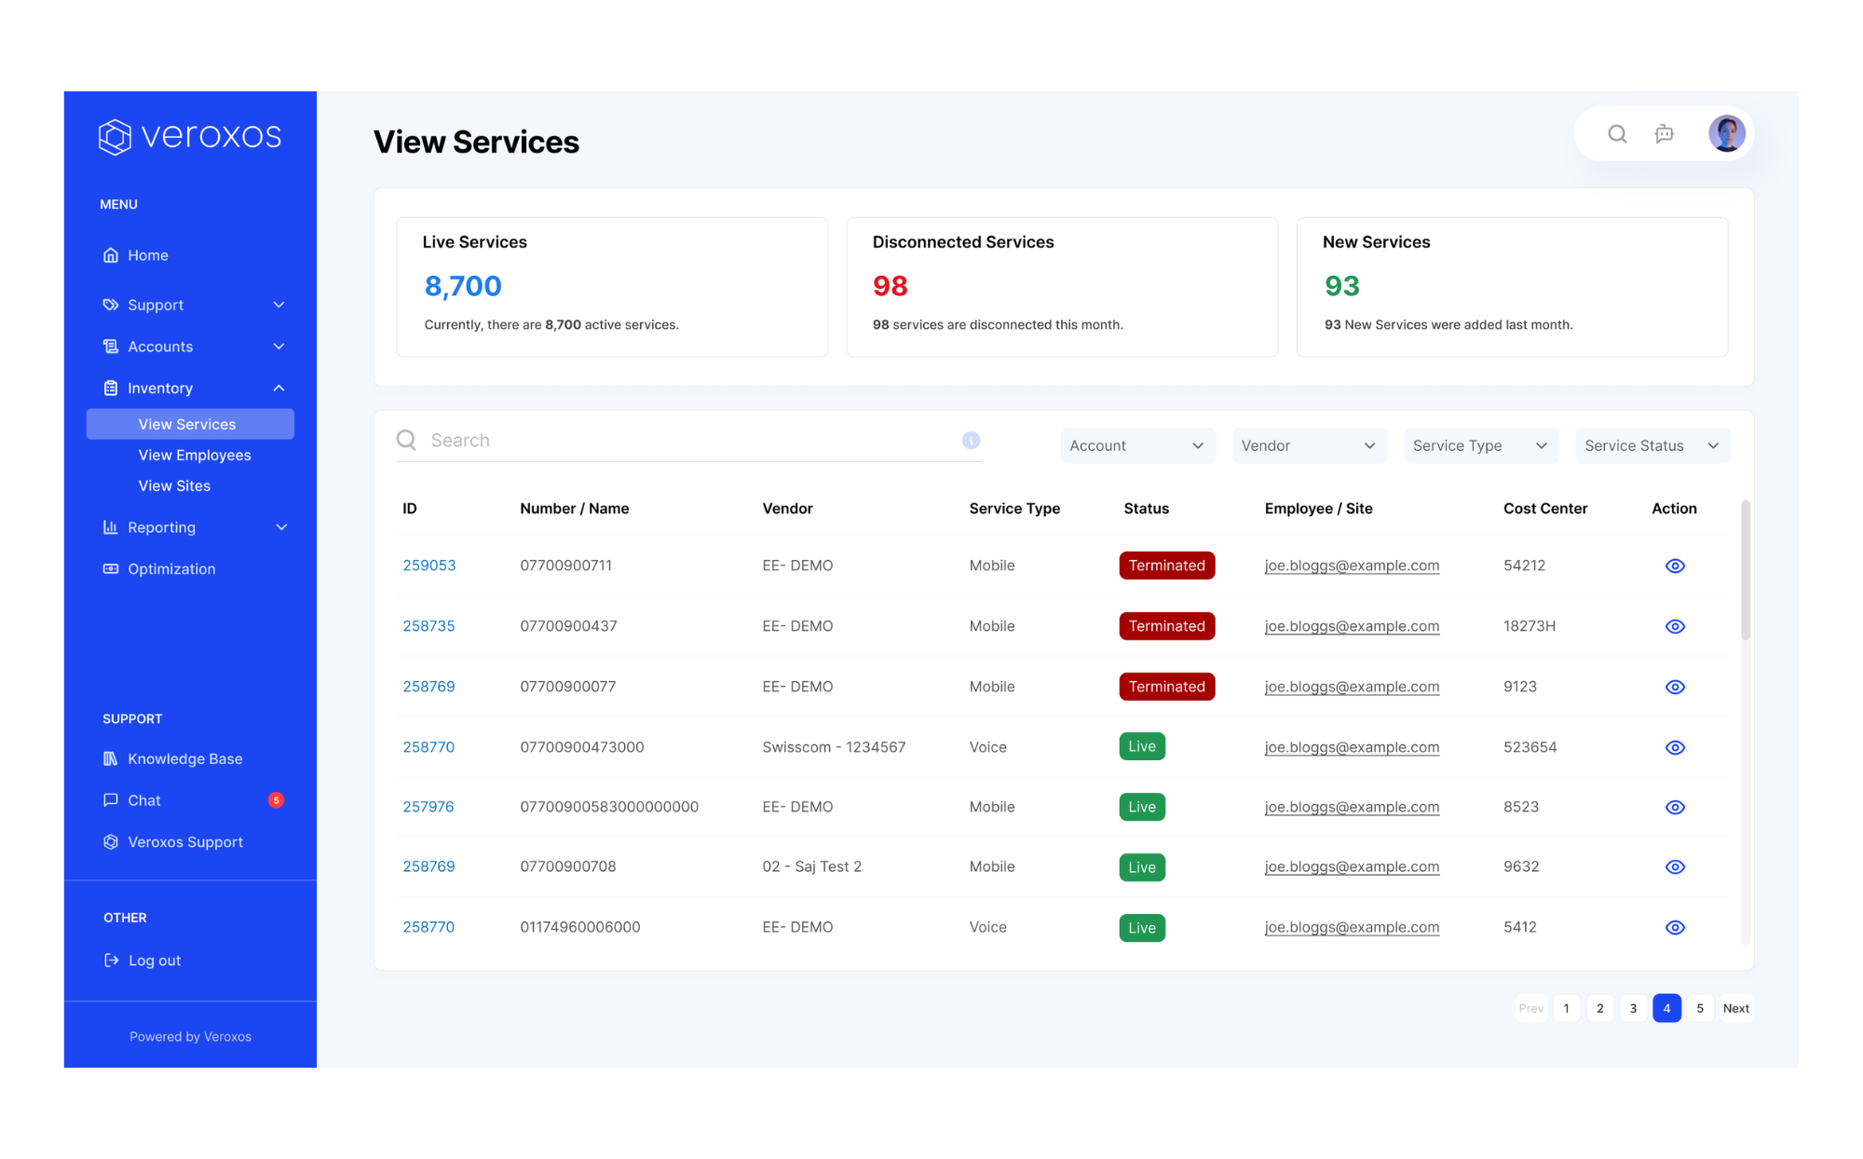The width and height of the screenshot is (1863, 1159).
Task: Go to Next page of results
Action: point(1735,1008)
